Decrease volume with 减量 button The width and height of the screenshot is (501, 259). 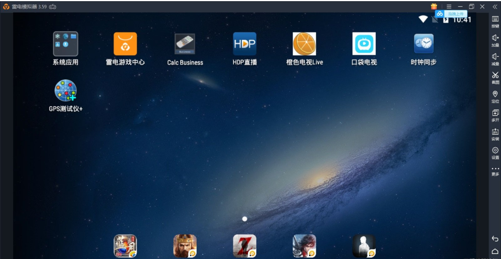pos(495,59)
